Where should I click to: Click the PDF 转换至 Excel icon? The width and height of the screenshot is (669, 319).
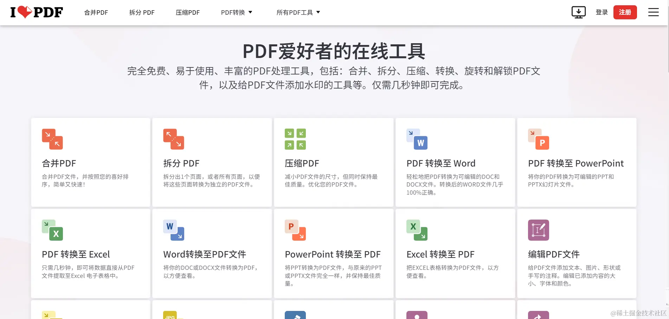pyautogui.click(x=52, y=230)
